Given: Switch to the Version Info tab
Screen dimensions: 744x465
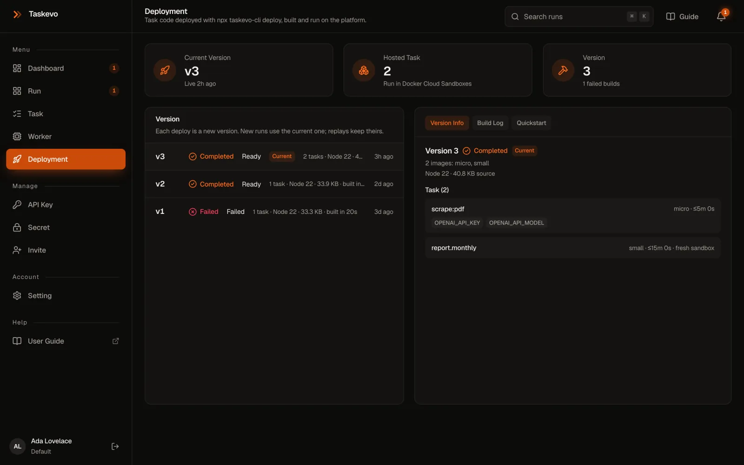Looking at the screenshot, I should (447, 123).
